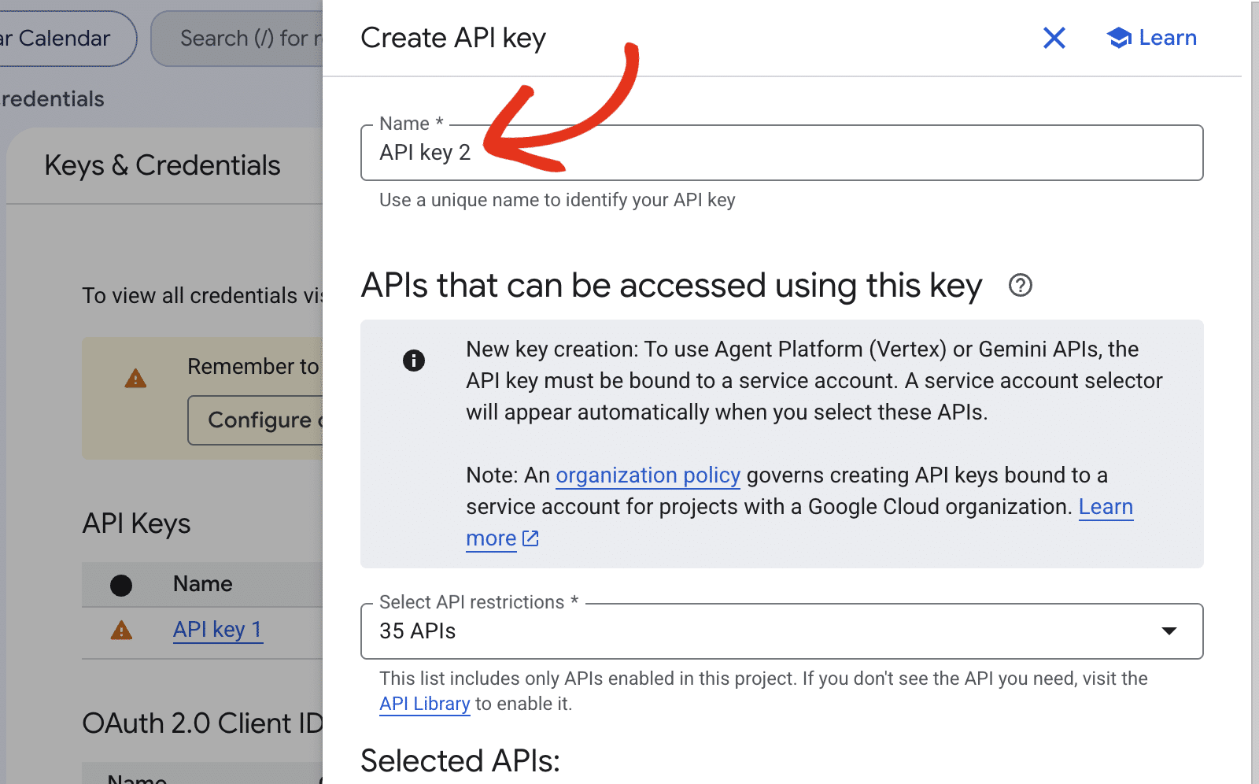Click the status dot in API Keys header
The width and height of the screenshot is (1259, 784).
click(x=121, y=586)
